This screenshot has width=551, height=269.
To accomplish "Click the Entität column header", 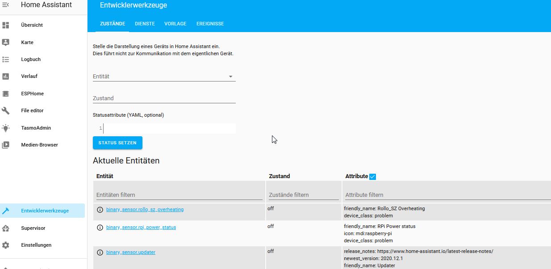I will coord(105,176).
